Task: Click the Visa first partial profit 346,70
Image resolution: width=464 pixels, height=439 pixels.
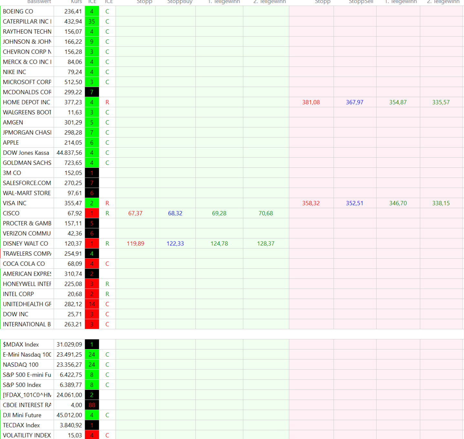Action: tap(398, 203)
